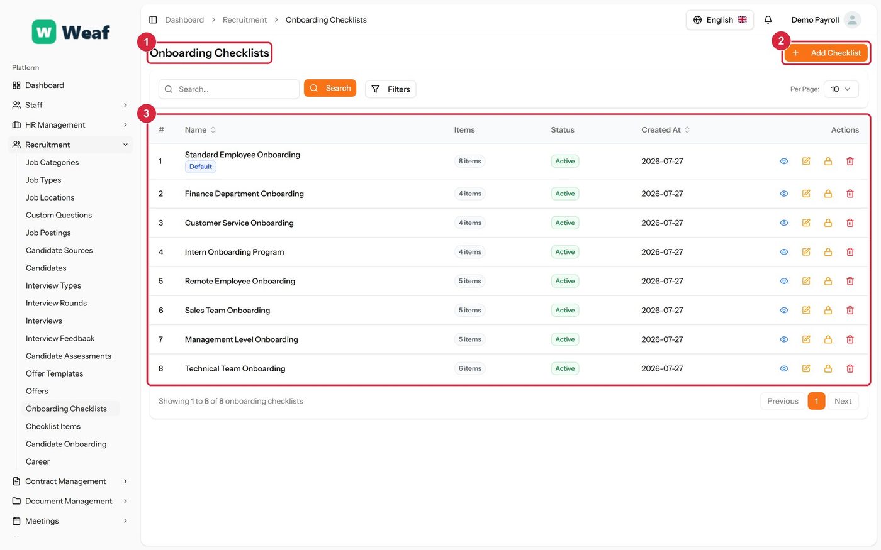Go to Candidate Onboarding page
This screenshot has height=550, width=881.
pyautogui.click(x=66, y=444)
